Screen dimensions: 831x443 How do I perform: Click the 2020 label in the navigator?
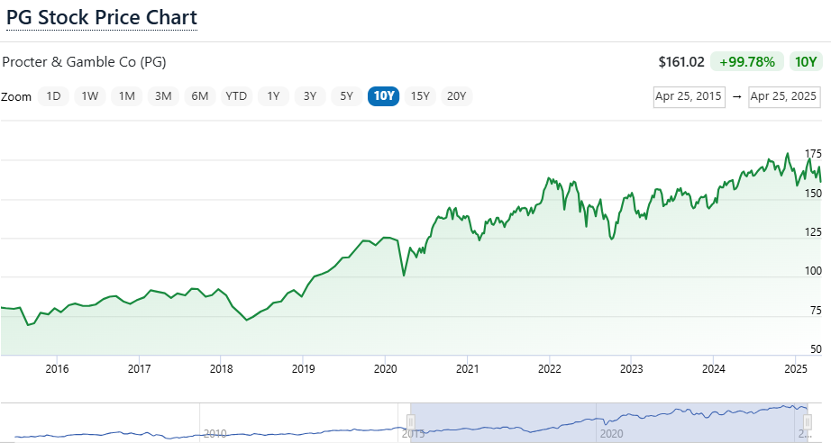coord(612,434)
